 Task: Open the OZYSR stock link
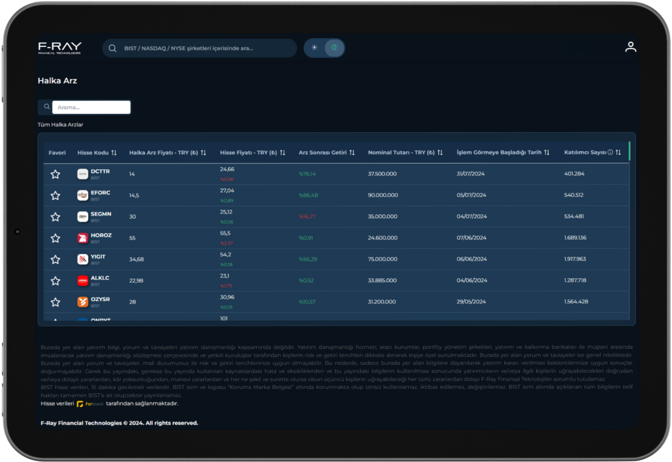[x=100, y=300]
